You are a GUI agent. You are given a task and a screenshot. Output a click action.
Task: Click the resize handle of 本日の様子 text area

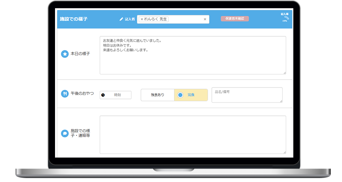tap(285, 73)
